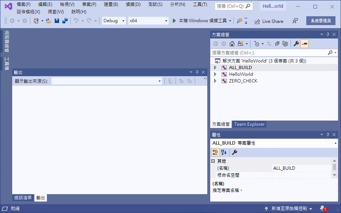Click the pending changes filter clock icon

257,44
